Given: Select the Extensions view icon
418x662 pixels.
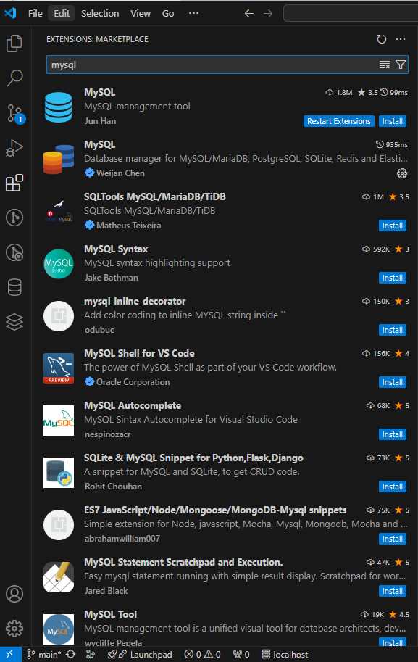Looking at the screenshot, I should tap(14, 183).
